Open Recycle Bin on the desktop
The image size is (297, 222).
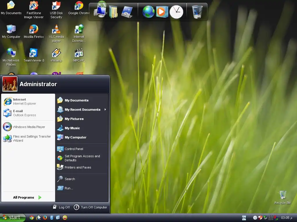point(282,197)
